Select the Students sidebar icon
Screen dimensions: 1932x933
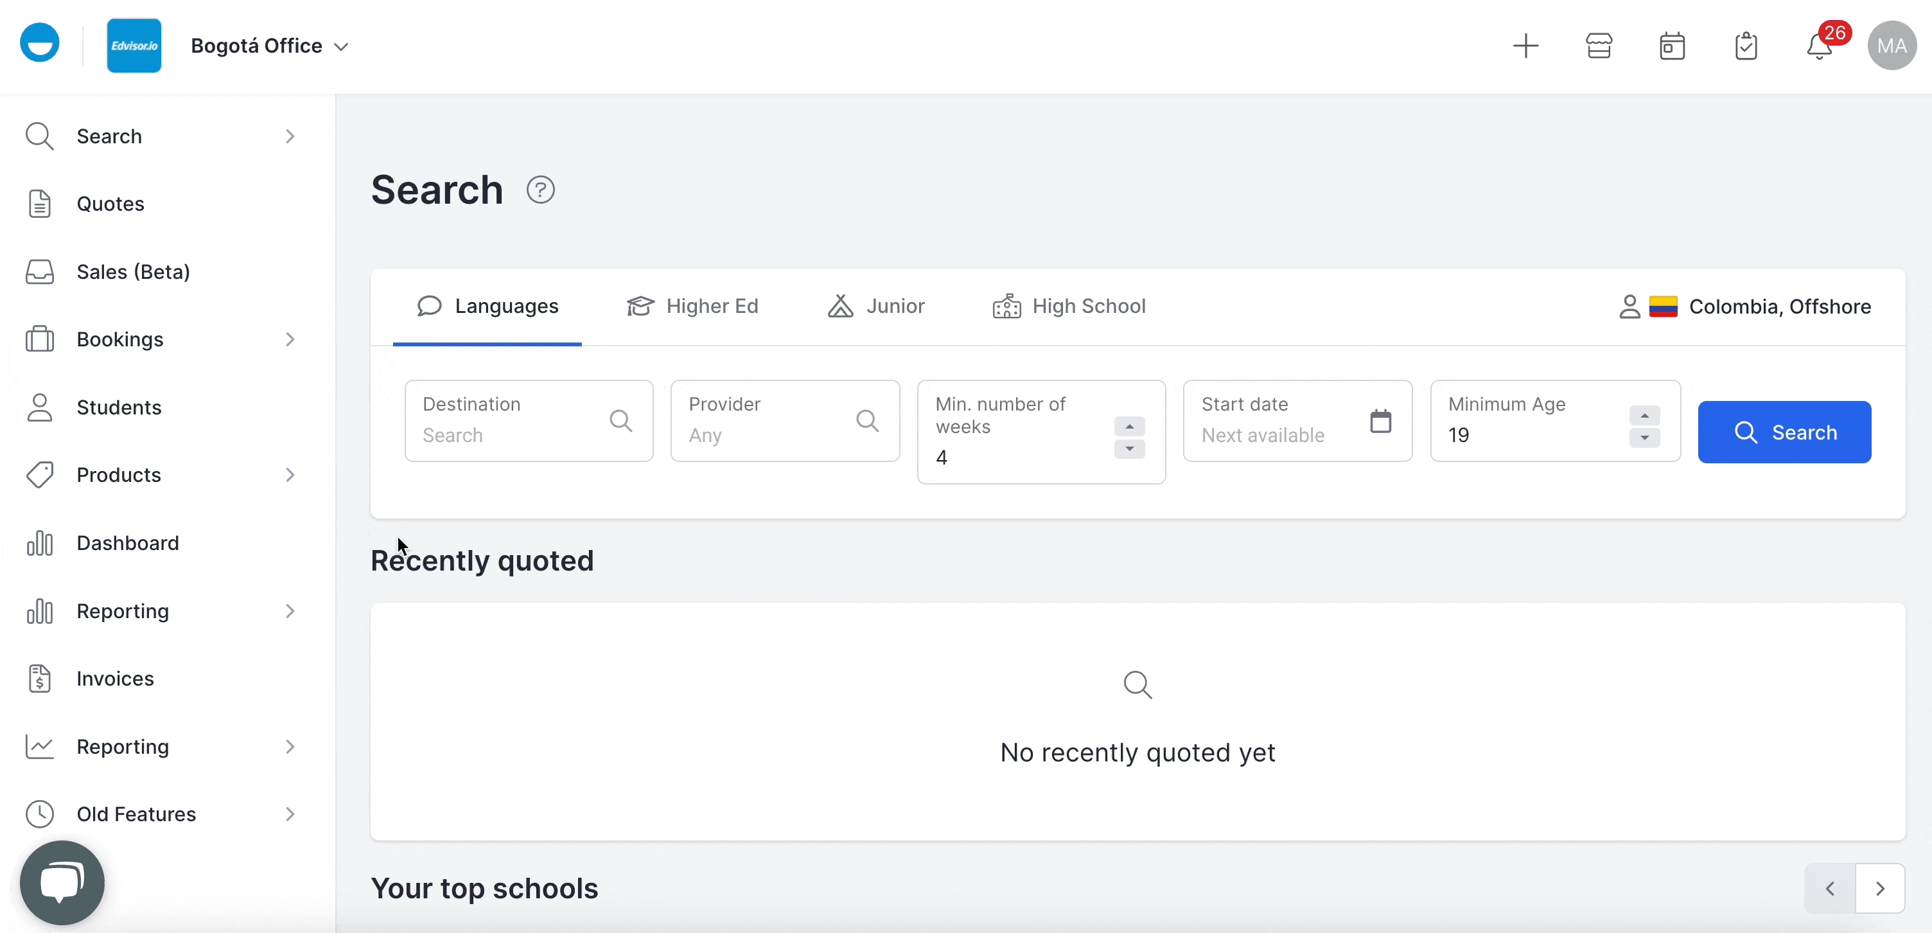39,407
